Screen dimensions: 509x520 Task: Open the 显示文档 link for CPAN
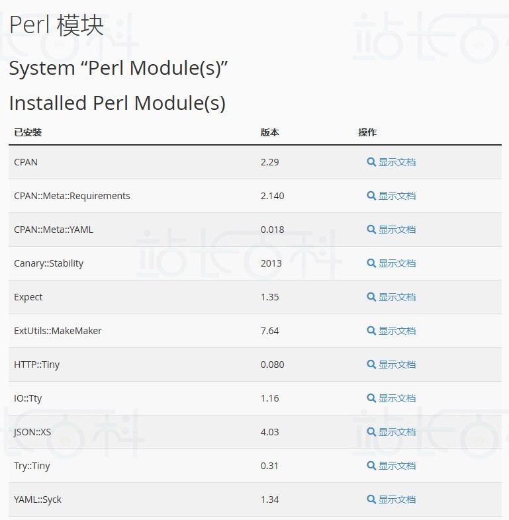point(397,162)
